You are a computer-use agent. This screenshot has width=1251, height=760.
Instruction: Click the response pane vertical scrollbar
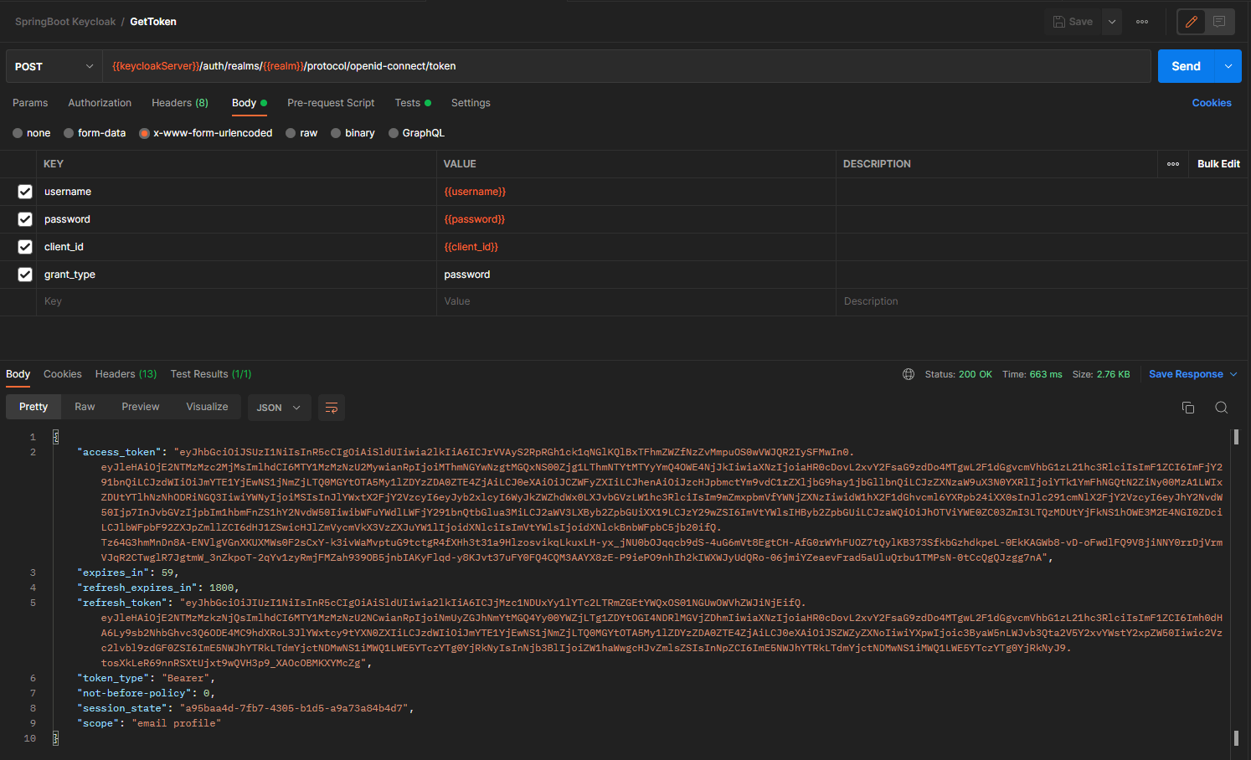tap(1236, 586)
